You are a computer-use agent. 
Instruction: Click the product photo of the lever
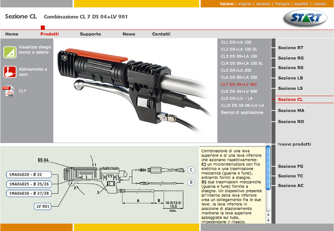[x=135, y=91]
